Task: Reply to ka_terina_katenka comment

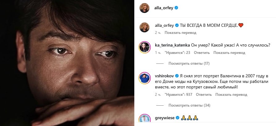Action: tap(202, 53)
